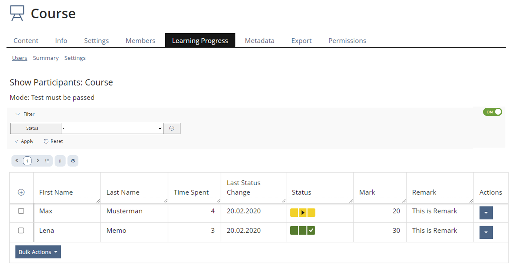
Task: Open the Summary sub-tab
Action: click(x=46, y=58)
